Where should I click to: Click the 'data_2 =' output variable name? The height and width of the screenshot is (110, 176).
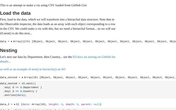tap(6, 104)
